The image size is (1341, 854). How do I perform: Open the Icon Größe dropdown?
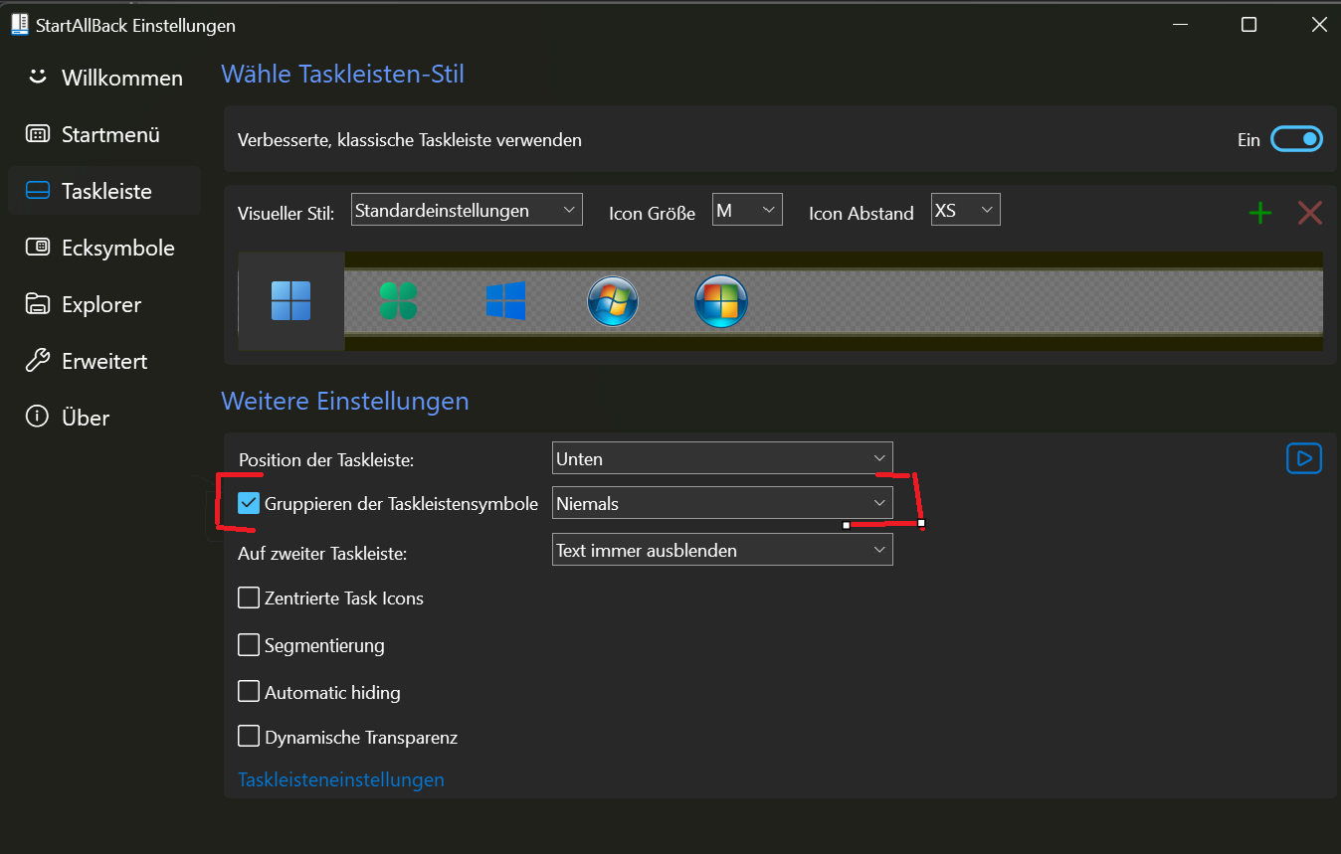(x=747, y=210)
